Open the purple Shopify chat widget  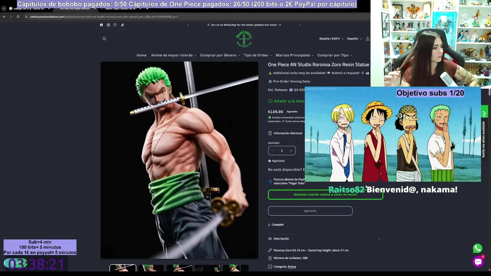click(478, 262)
